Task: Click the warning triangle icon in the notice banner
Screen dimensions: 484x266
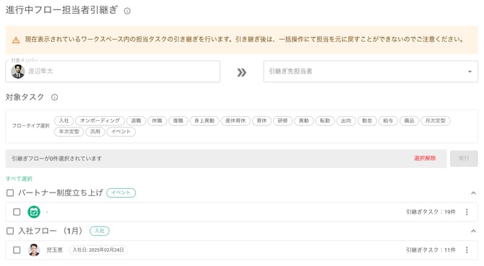Action: tap(16, 40)
